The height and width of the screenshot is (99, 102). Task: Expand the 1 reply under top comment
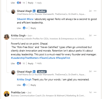(x=38, y=3)
